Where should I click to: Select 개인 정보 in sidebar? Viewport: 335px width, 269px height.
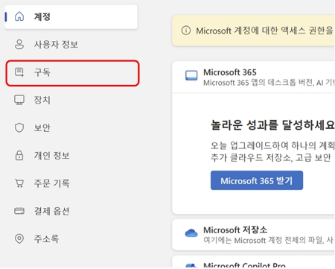[x=71, y=156]
